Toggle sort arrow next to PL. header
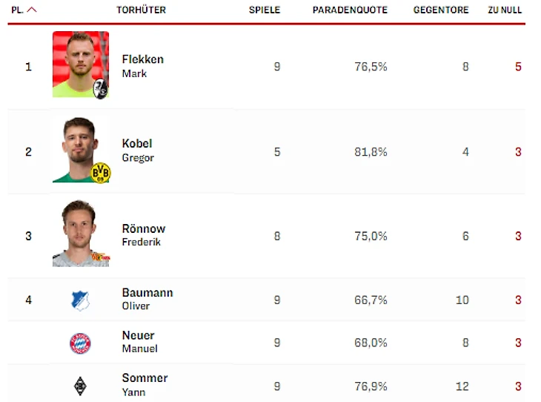Image resolution: width=541 pixels, height=402 pixels. click(x=32, y=10)
